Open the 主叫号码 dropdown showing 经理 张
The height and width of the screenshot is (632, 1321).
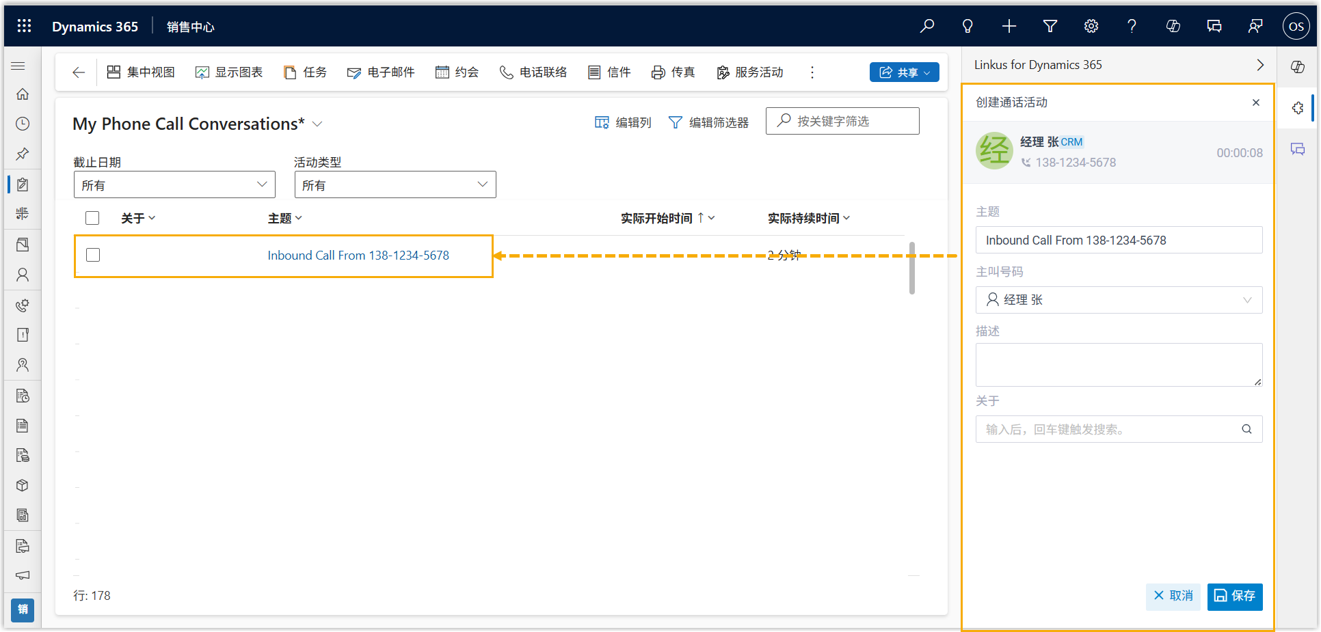[1119, 300]
